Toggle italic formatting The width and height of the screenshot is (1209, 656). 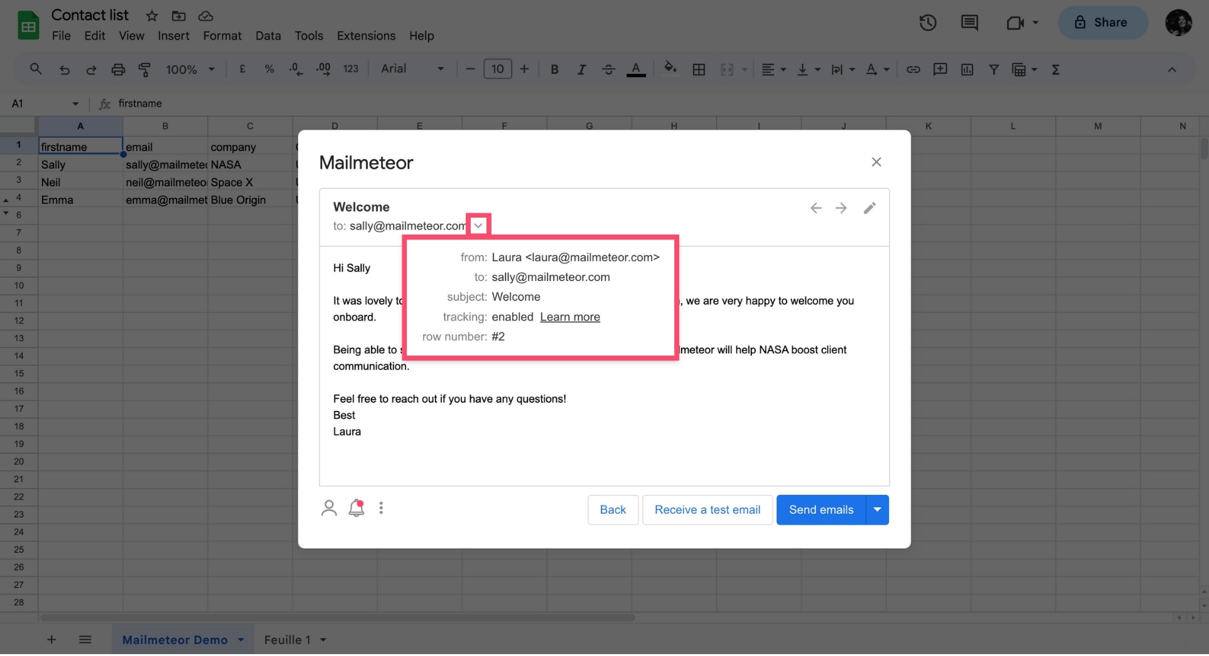point(581,70)
